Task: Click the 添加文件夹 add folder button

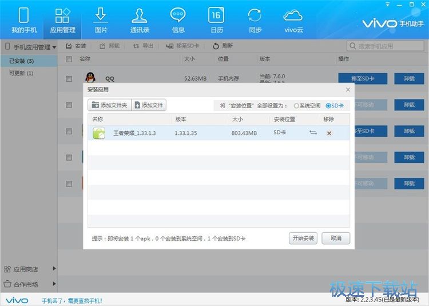Action: [x=110, y=105]
